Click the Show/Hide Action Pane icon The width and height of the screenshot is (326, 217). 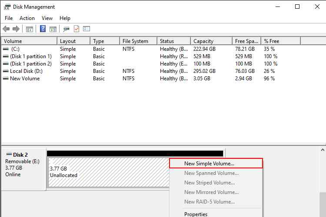point(53,29)
